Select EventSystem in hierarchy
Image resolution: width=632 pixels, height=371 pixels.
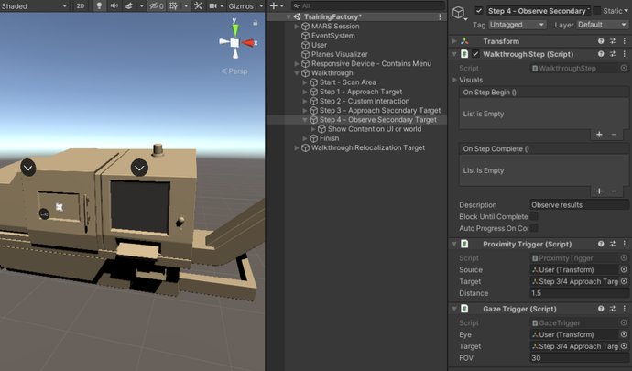point(332,36)
